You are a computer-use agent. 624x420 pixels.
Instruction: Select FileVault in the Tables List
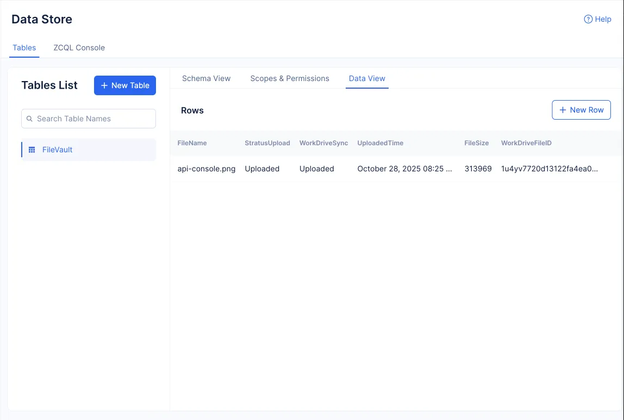(58, 150)
